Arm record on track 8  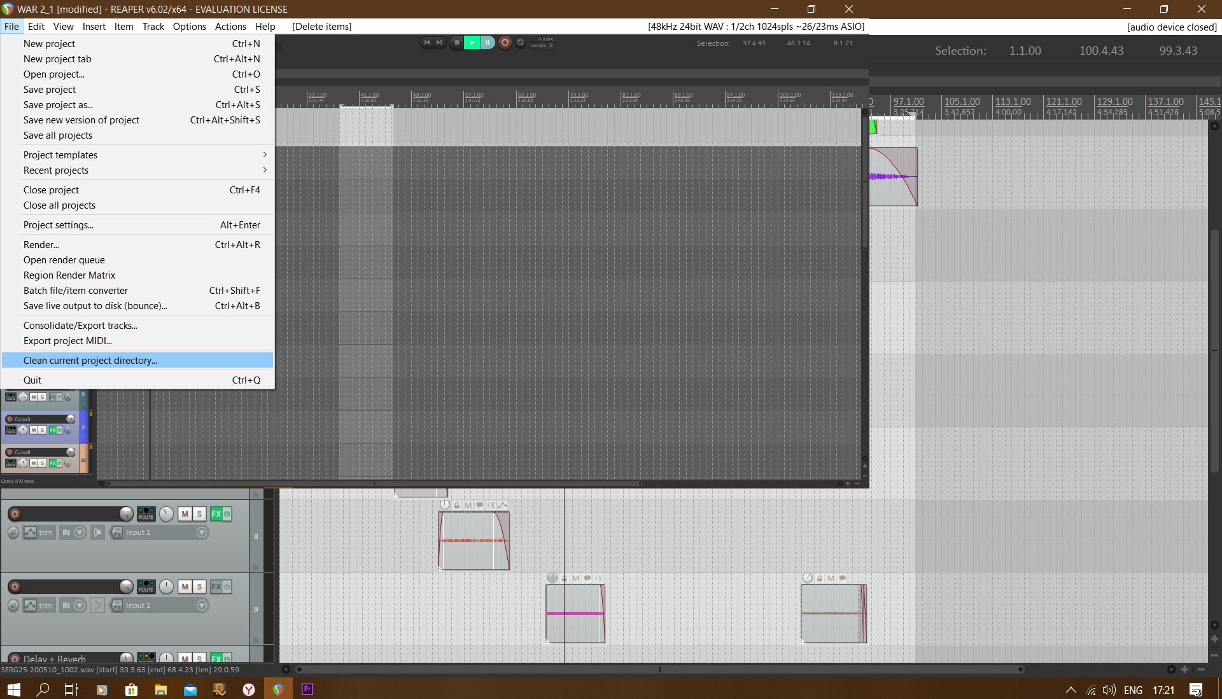tap(15, 514)
